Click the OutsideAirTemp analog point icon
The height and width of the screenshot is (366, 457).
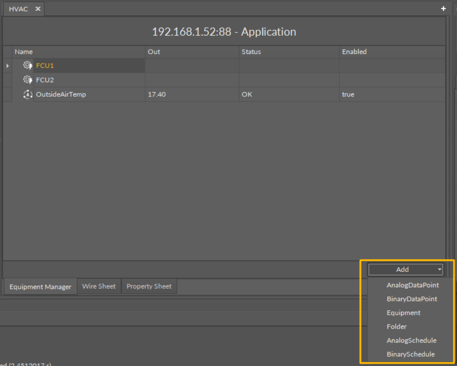coord(28,94)
